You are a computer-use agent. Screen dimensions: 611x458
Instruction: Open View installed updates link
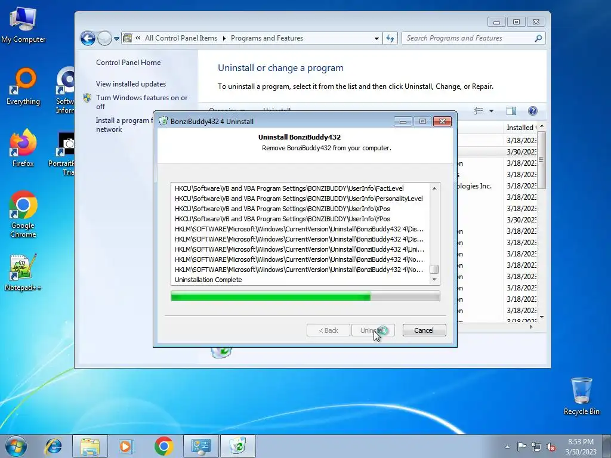[131, 84]
